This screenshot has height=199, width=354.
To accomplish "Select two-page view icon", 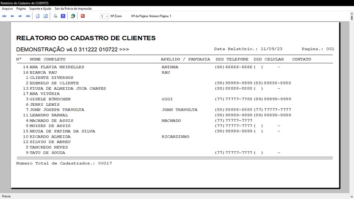I will (46, 16).
